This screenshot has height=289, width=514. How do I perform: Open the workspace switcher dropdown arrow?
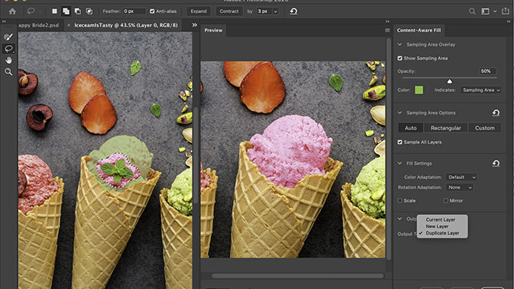[495, 12]
